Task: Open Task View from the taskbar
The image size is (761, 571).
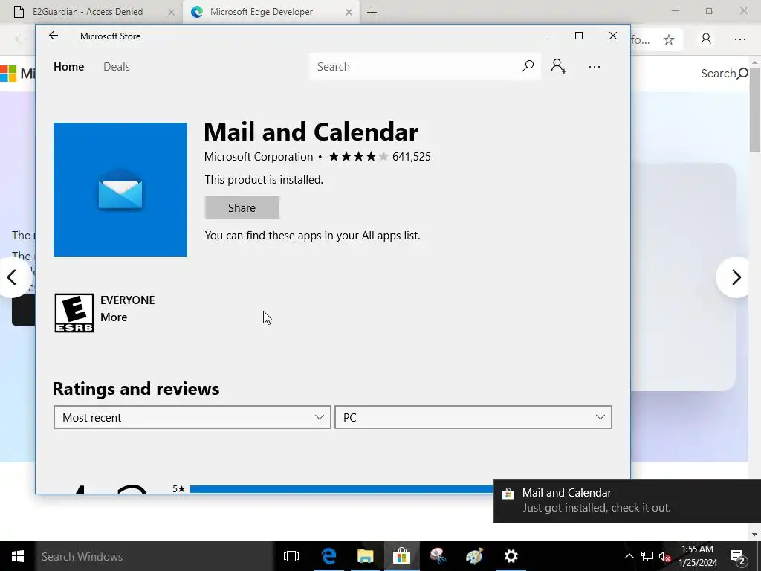Action: (x=291, y=556)
